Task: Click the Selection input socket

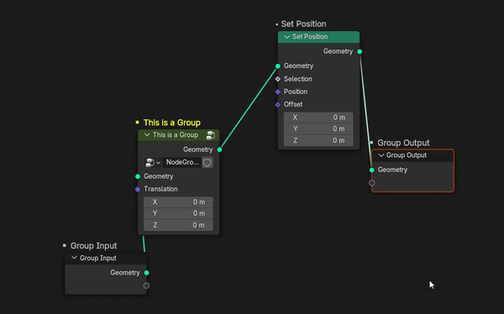Action: 278,79
